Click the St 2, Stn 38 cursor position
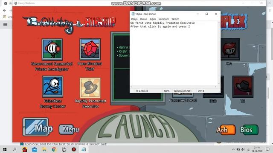273x153 pixels. (x=142, y=91)
